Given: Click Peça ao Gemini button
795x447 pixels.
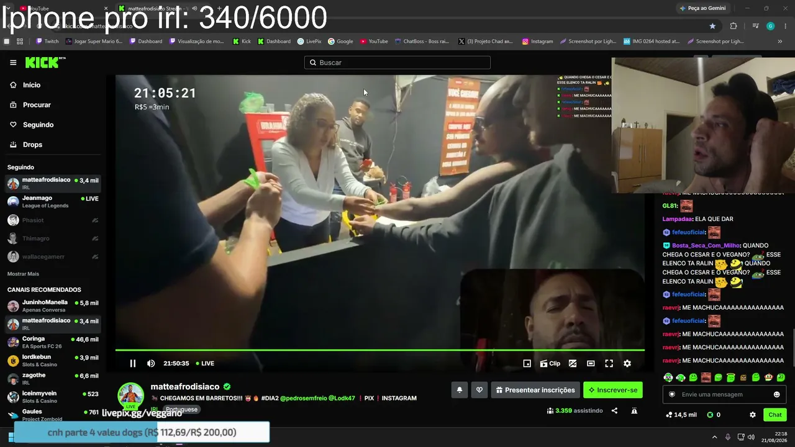Looking at the screenshot, I should tap(702, 8).
